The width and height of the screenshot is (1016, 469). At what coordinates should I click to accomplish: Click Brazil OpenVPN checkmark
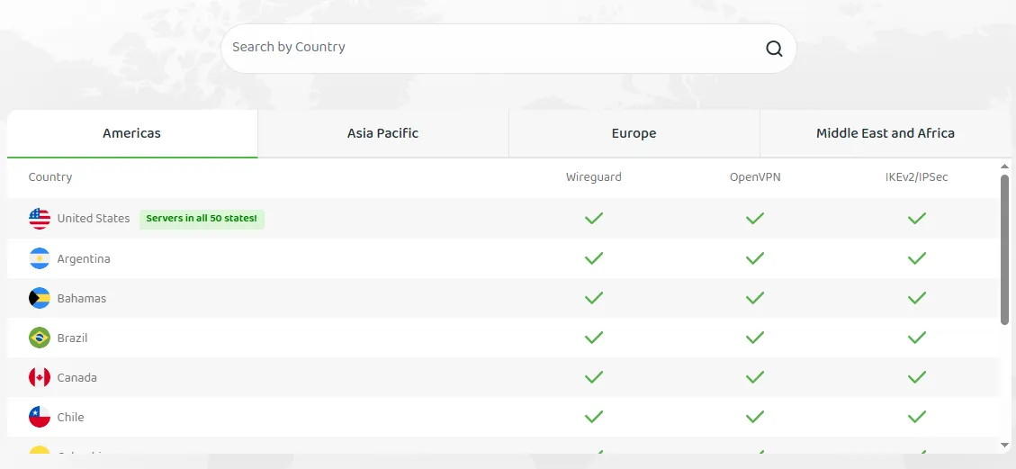click(x=755, y=338)
